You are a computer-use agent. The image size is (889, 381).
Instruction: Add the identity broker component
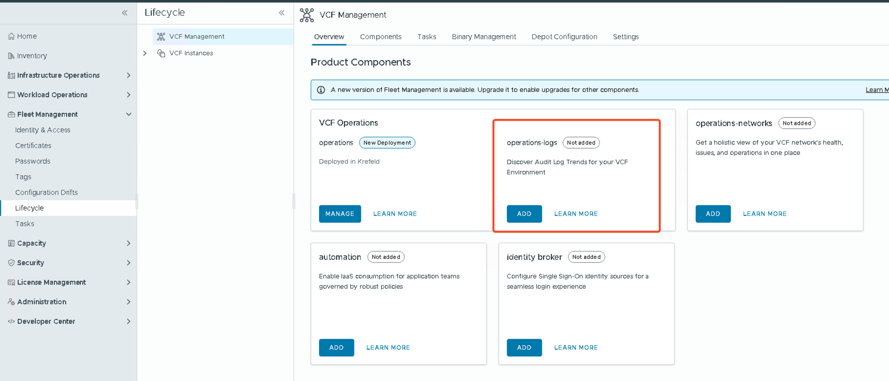pos(524,348)
